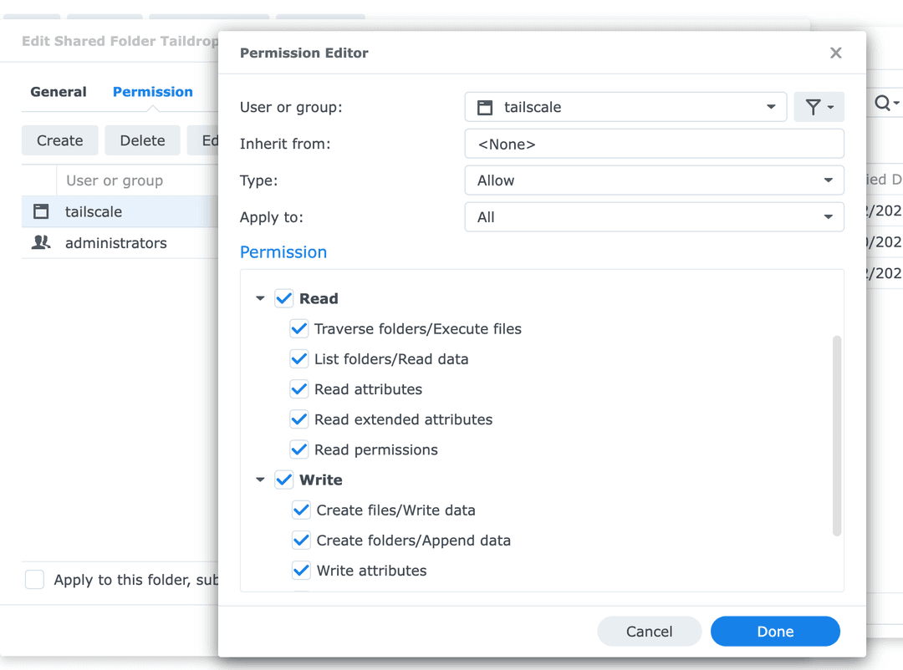The image size is (903, 670).
Task: Open the User or group dropdown
Action: click(x=769, y=107)
